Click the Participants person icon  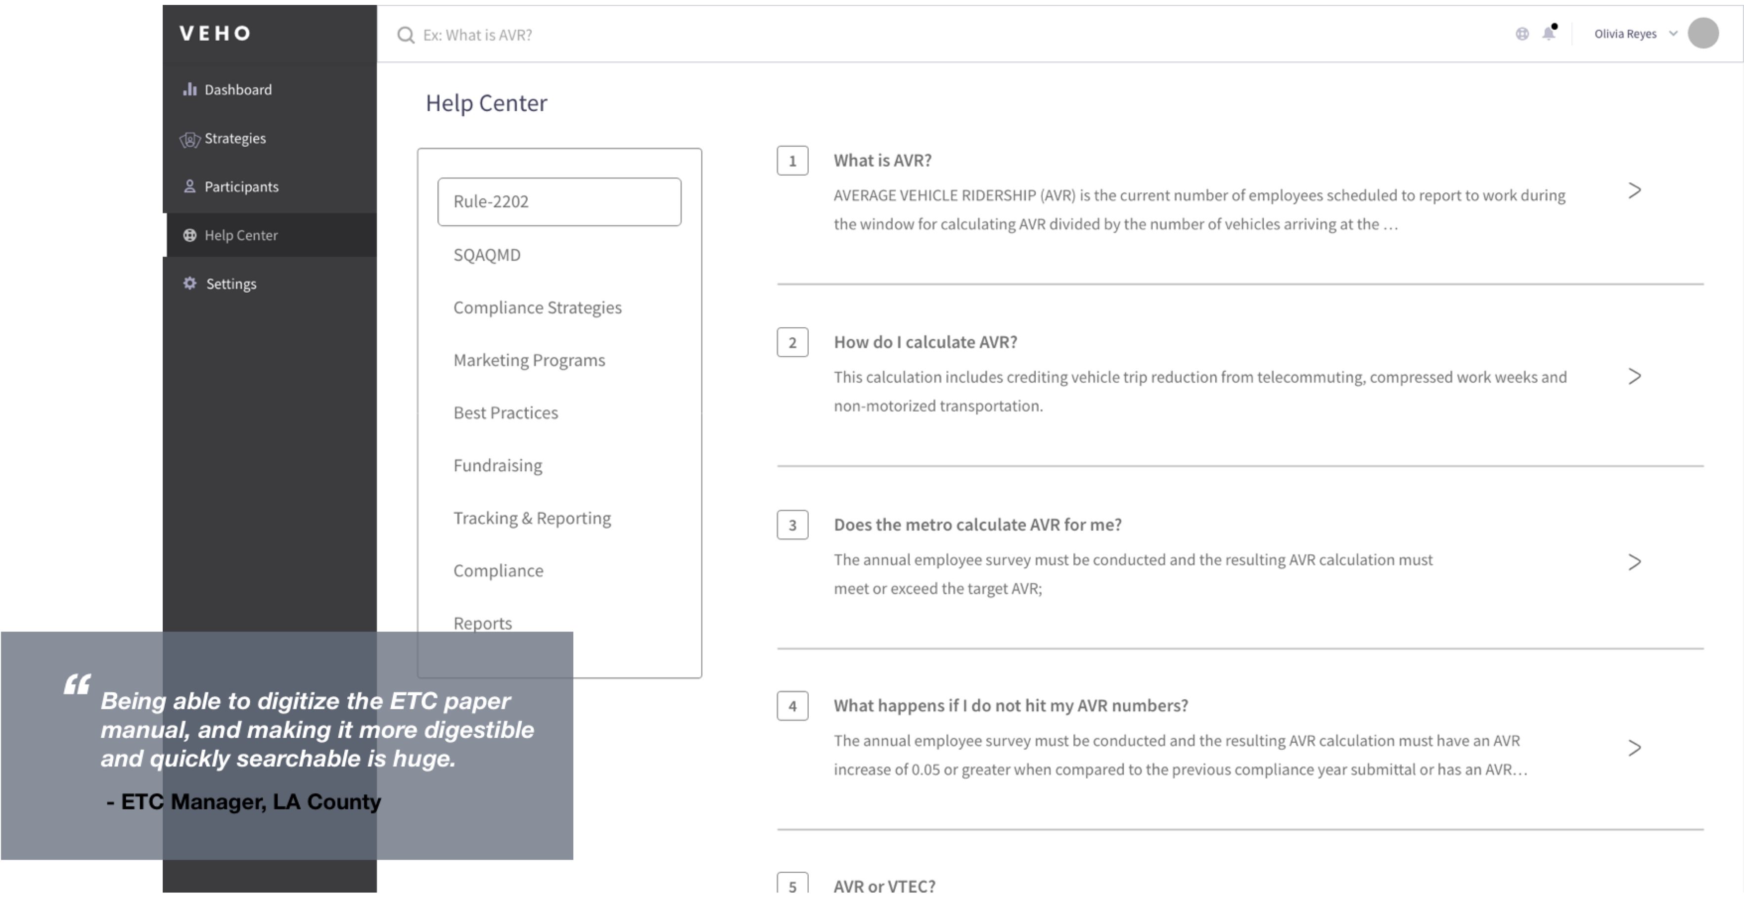click(x=189, y=186)
